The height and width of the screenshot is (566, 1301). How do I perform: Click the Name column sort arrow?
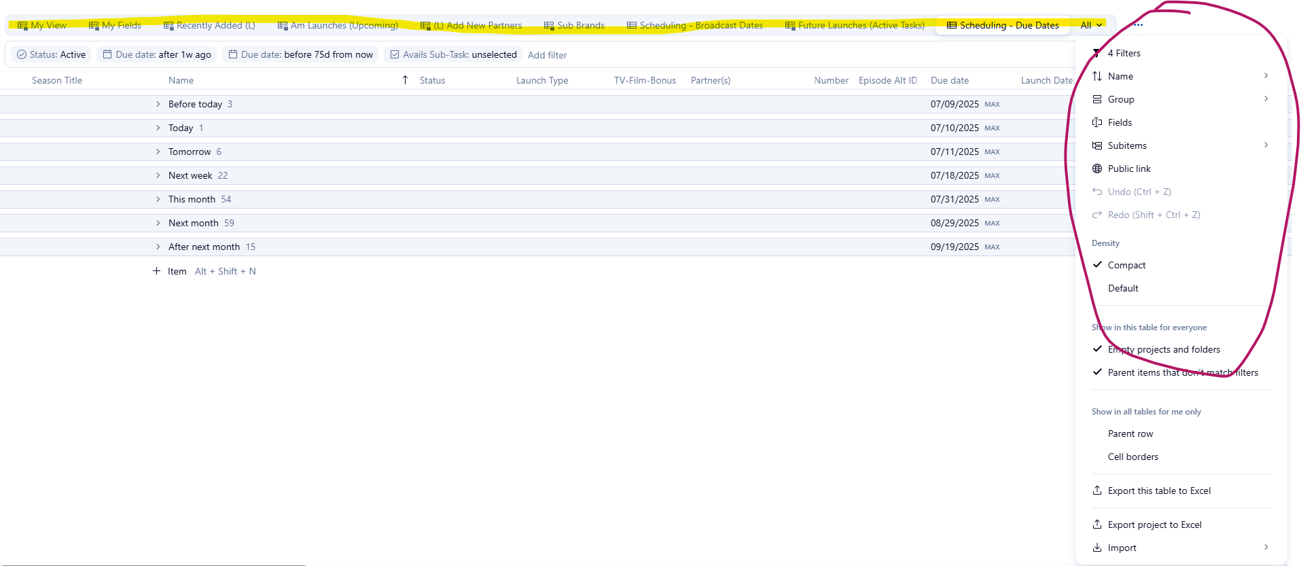pos(405,80)
